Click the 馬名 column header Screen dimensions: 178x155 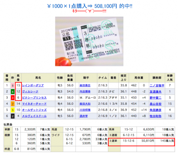38,77
